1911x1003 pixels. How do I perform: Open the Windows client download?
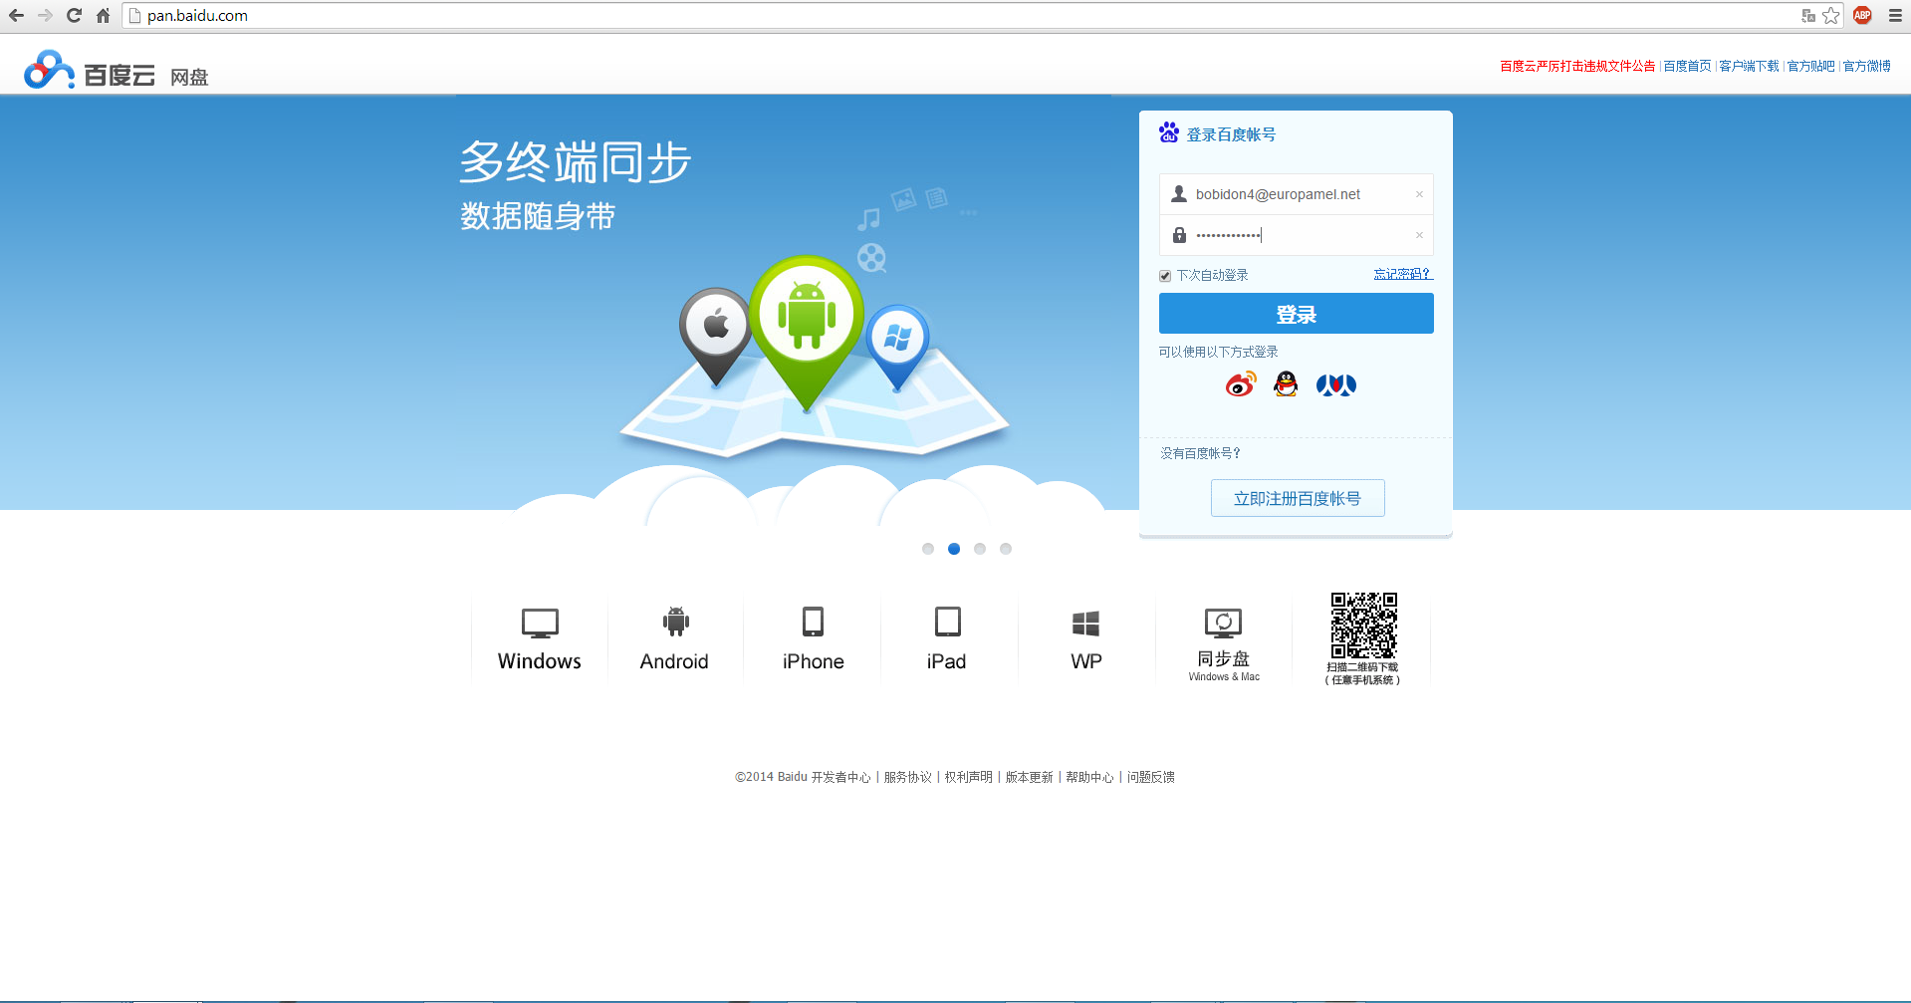click(x=540, y=639)
